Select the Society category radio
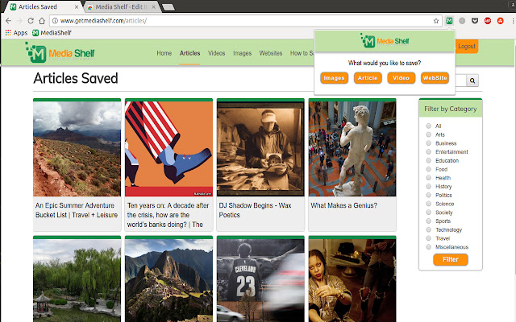516x322 pixels. click(x=428, y=213)
